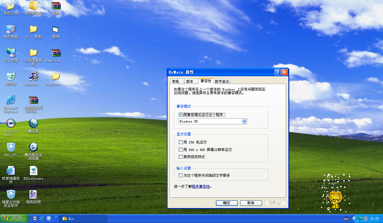This screenshot has height=223, width=383.
Task: Select the EQSysSecure desktop icon
Action: pyautogui.click(x=33, y=173)
